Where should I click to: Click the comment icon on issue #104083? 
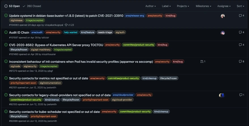pyautogui.click(x=240, y=16)
